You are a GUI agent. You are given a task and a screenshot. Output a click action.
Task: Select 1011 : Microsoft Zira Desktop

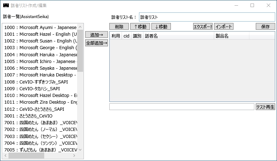[x=40, y=102]
